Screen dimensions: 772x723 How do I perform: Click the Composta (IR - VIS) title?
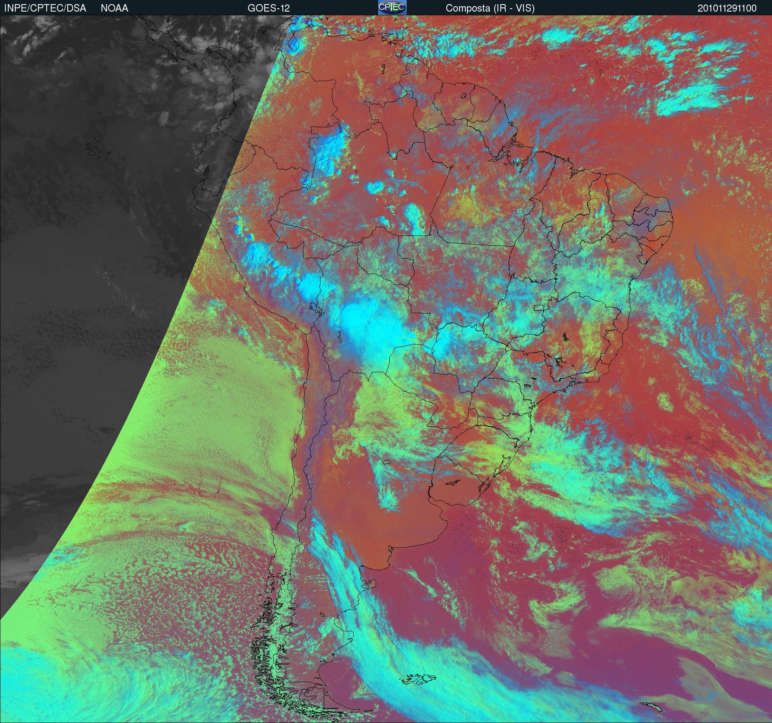coord(490,8)
